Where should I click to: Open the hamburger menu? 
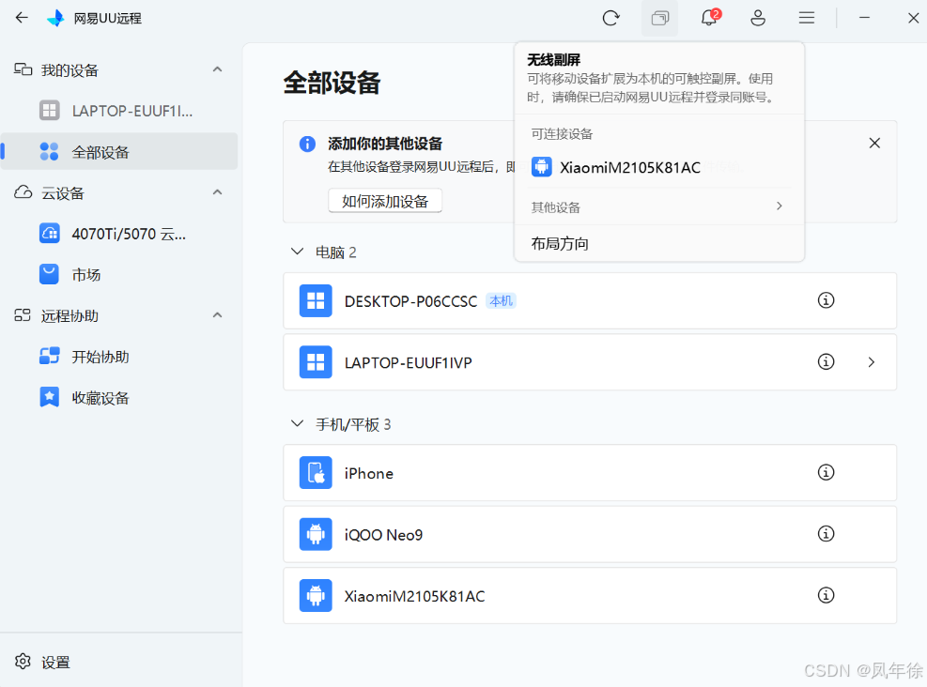coord(807,19)
